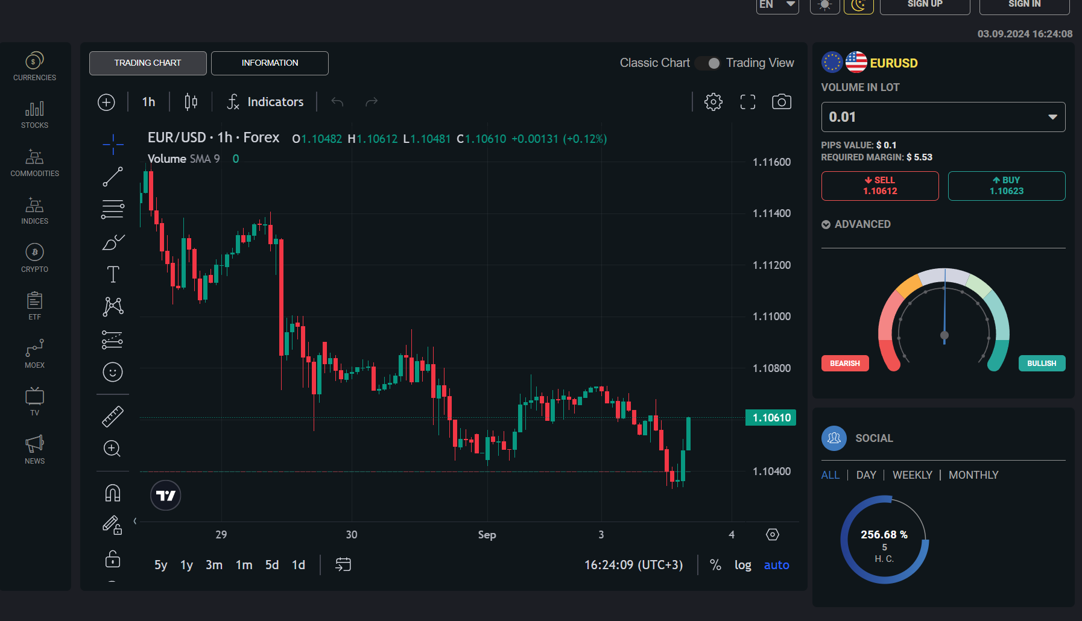Click the Buy 1.10623 button
This screenshot has width=1082, height=621.
pyautogui.click(x=1006, y=186)
